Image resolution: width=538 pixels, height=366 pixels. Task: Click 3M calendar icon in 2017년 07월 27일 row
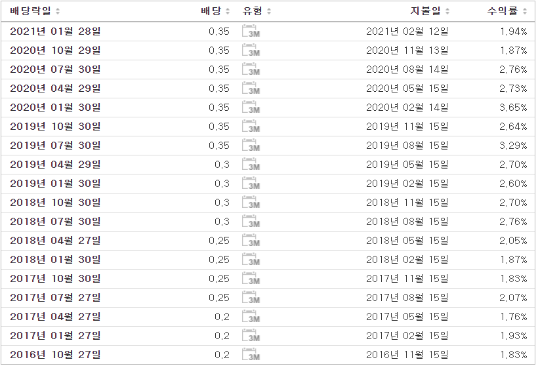coord(251,298)
